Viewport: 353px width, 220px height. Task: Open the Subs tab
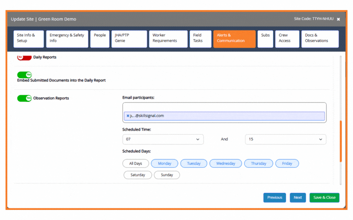click(x=265, y=39)
